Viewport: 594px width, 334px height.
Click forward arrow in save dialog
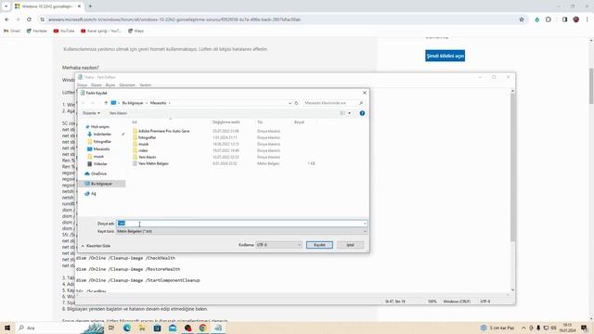click(x=92, y=103)
